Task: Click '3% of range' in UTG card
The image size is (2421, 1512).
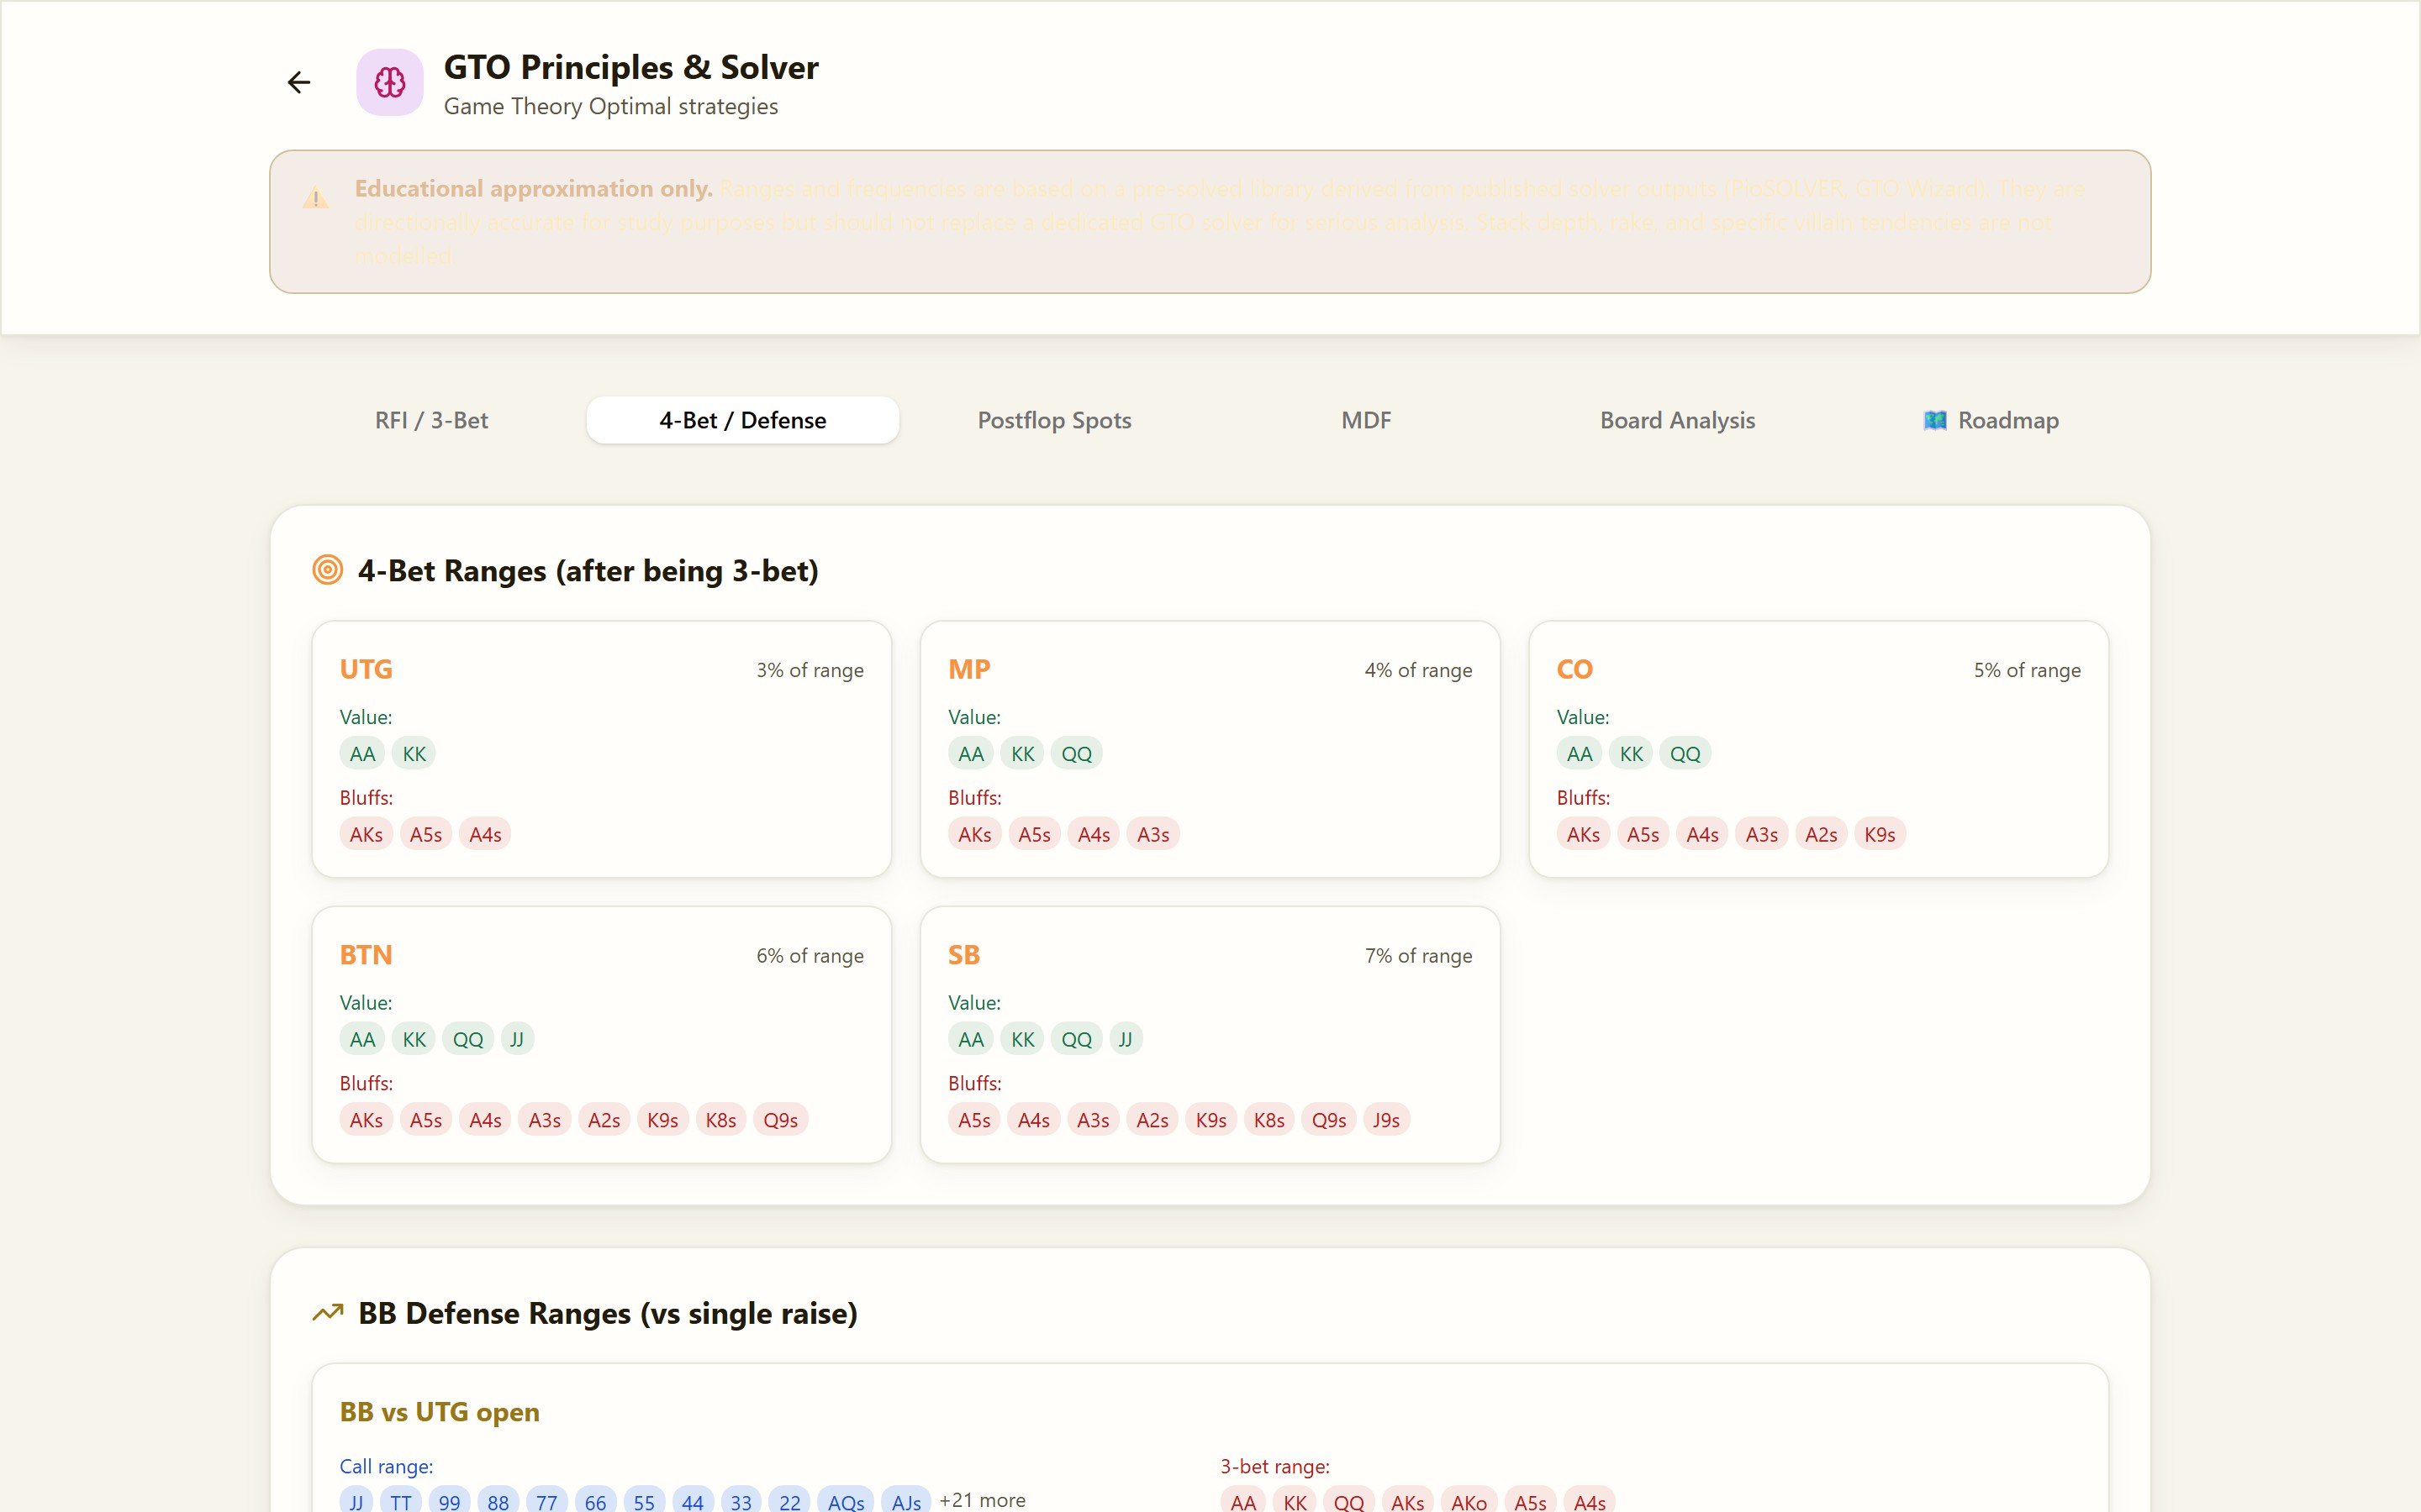Action: tap(810, 670)
